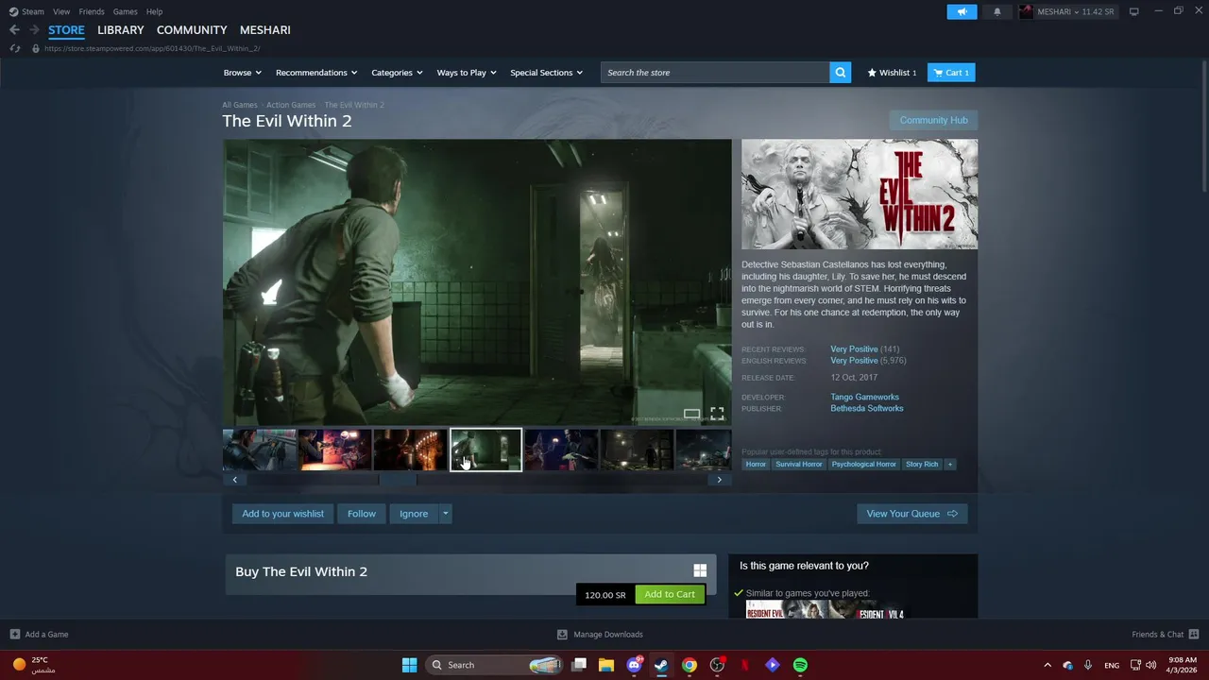Viewport: 1209px width, 680px height.
Task: Open the Windows Start menu
Action: click(409, 665)
